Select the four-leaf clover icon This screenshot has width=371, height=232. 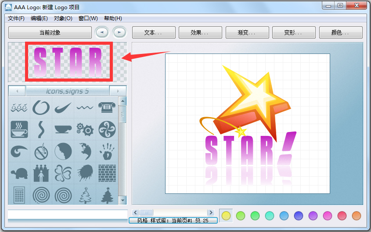pos(63,173)
